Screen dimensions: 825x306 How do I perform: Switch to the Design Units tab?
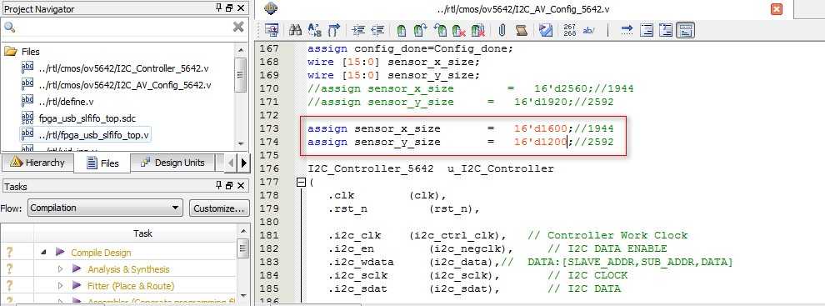click(x=173, y=163)
